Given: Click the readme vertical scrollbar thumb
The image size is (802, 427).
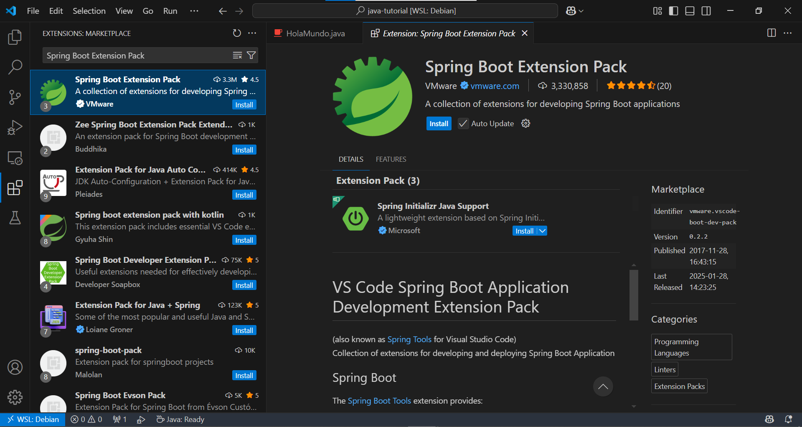Looking at the screenshot, I should pyautogui.click(x=634, y=295).
